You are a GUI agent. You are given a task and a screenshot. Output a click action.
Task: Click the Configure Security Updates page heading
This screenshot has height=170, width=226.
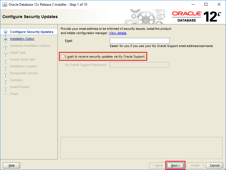[30, 17]
